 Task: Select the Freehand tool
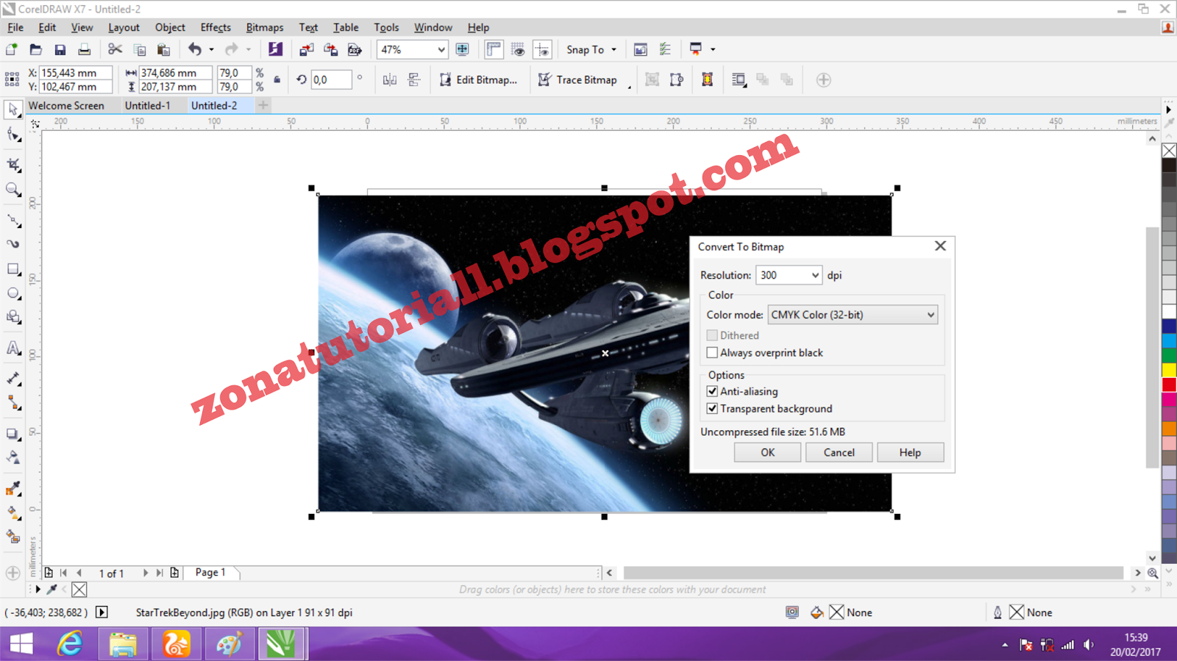click(13, 220)
